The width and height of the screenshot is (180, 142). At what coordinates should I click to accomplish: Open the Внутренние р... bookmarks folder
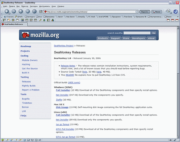pos(155,17)
